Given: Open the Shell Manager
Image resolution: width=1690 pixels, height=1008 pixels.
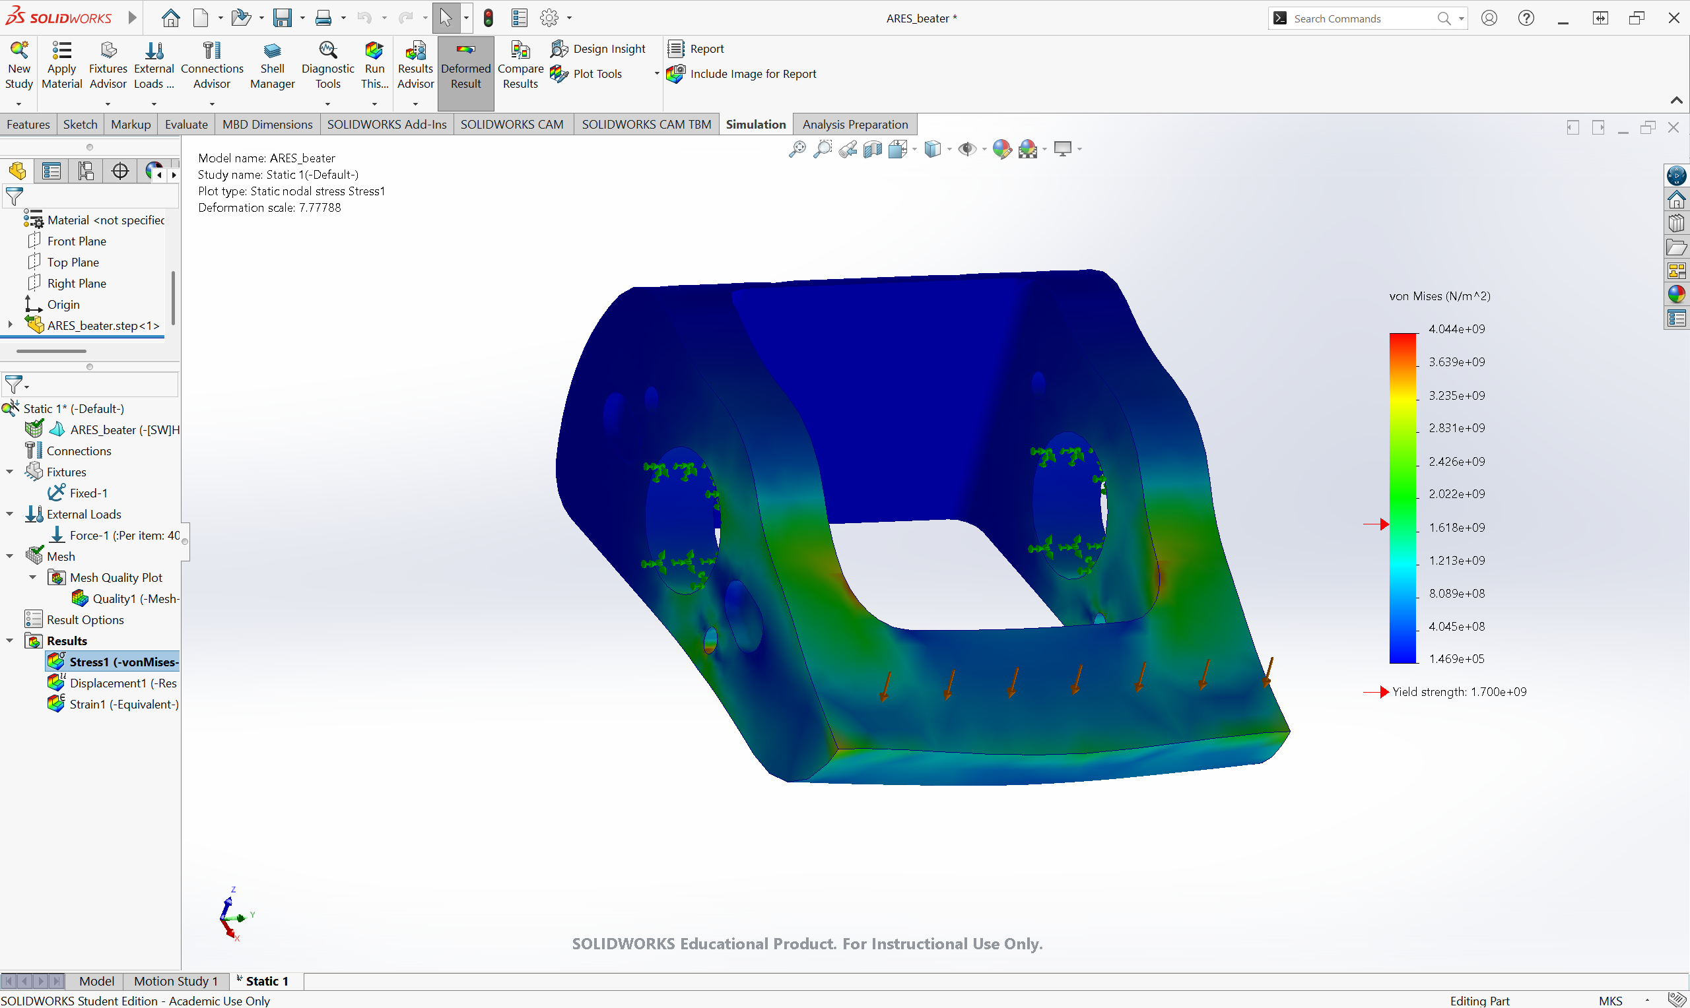Looking at the screenshot, I should (272, 65).
